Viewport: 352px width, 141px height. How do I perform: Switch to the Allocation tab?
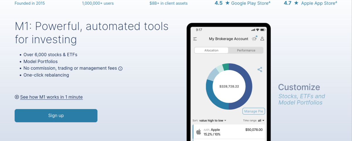(x=211, y=50)
